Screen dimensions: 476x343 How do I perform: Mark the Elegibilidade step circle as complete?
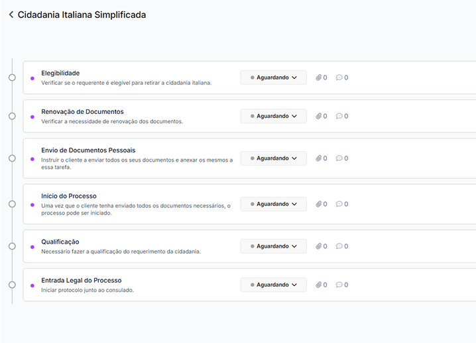12,77
